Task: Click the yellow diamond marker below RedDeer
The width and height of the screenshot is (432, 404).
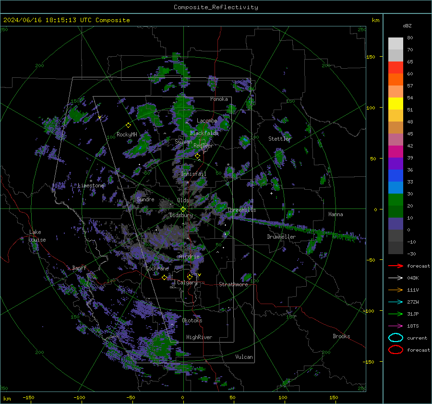Action: click(198, 156)
